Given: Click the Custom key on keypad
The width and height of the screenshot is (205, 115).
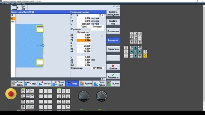Looking at the screenshot, I should click(140, 38).
